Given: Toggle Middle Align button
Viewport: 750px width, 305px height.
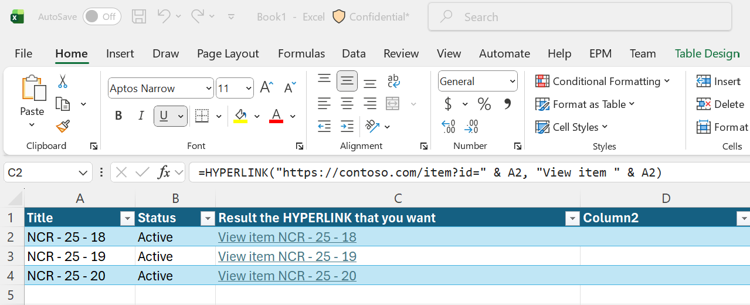Looking at the screenshot, I should [x=347, y=81].
